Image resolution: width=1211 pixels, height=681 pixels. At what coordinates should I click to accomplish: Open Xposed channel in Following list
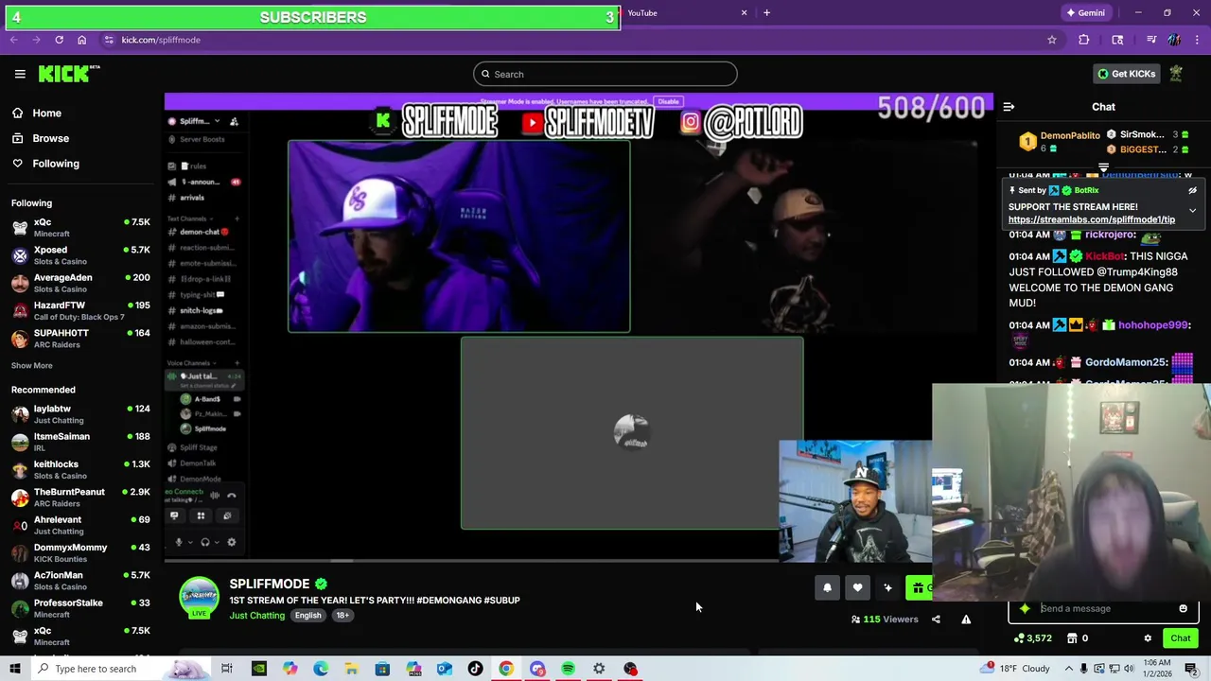point(80,255)
